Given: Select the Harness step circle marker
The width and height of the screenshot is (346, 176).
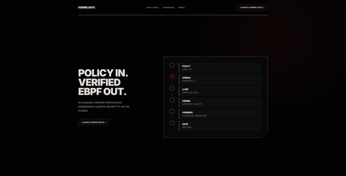Looking at the screenshot, I should pyautogui.click(x=172, y=111).
